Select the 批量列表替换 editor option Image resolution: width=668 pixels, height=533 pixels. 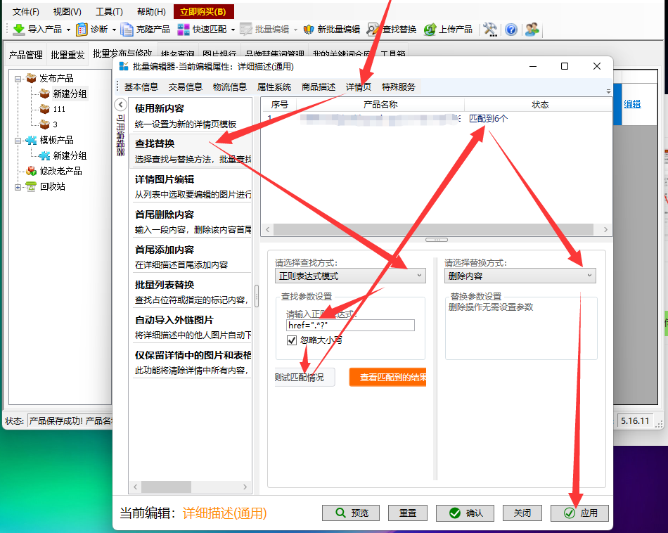coord(191,293)
